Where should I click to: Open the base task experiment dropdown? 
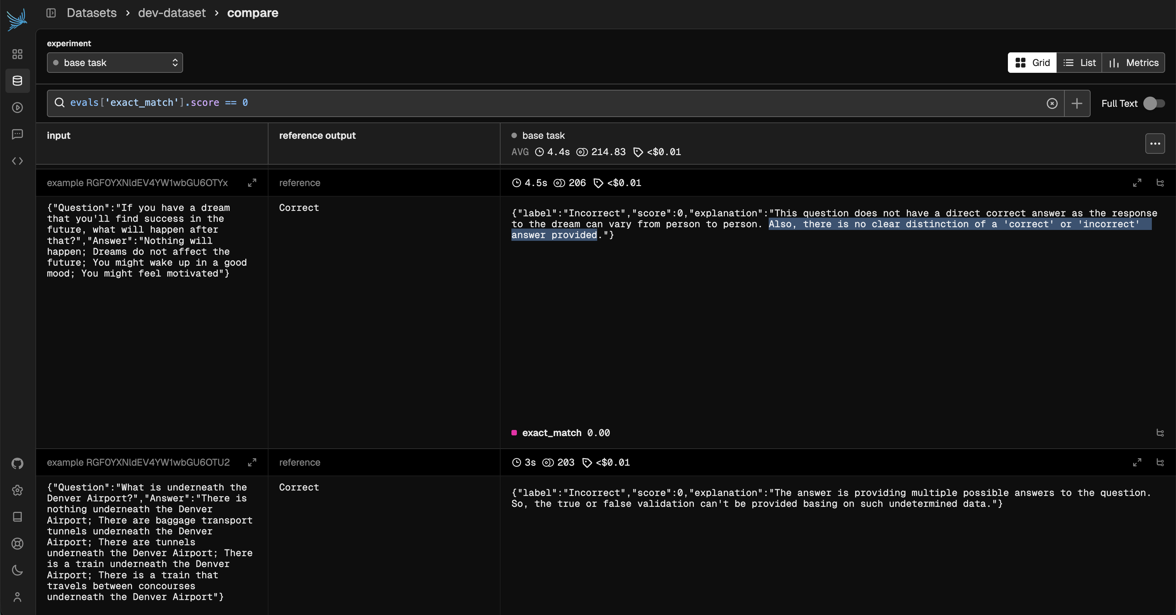tap(115, 63)
